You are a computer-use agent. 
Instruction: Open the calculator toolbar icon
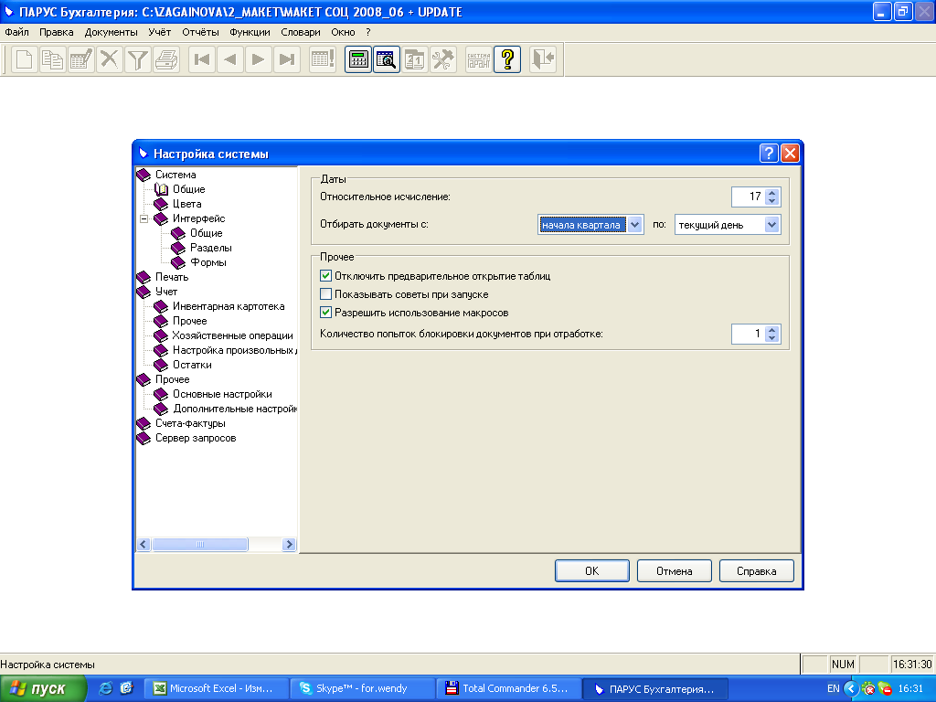pos(358,59)
